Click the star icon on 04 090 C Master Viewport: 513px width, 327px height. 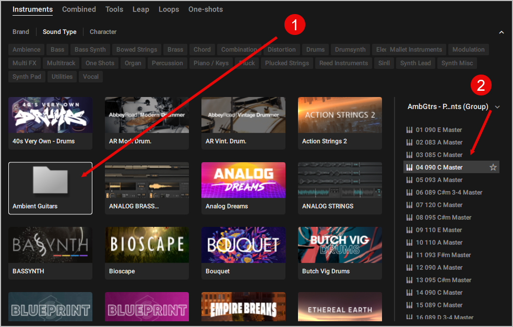tap(493, 167)
